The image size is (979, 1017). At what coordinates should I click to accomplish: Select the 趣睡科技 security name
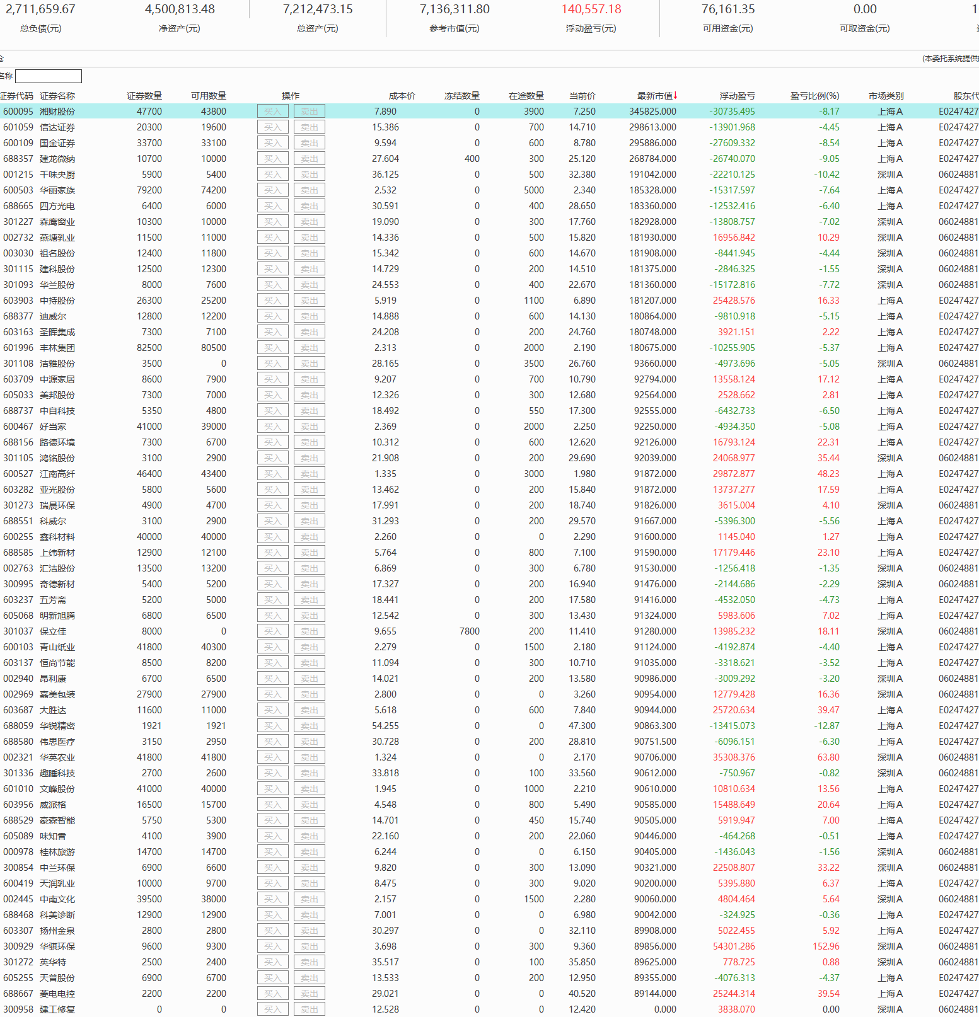click(x=57, y=773)
